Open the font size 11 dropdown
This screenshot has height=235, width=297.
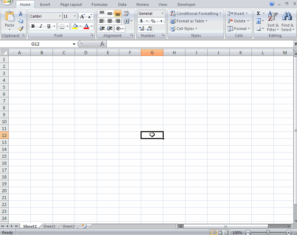click(75, 16)
